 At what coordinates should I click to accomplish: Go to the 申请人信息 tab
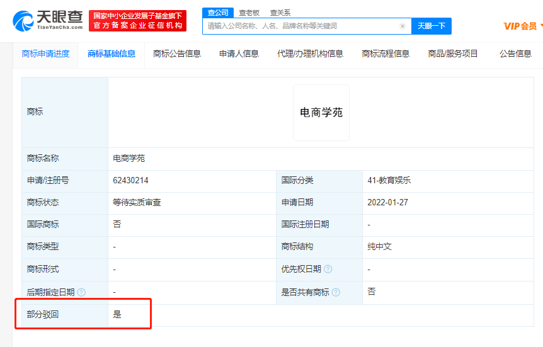click(239, 54)
